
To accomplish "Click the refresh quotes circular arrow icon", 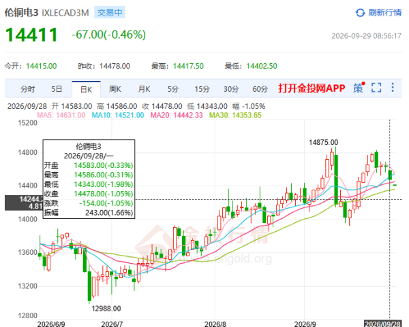I will [x=360, y=12].
